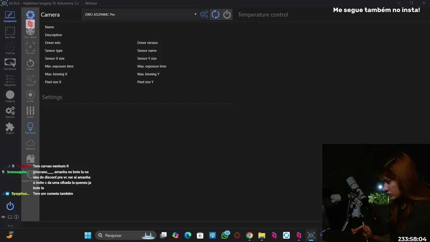Go to the Framing section
The image size is (430, 242).
(10, 48)
